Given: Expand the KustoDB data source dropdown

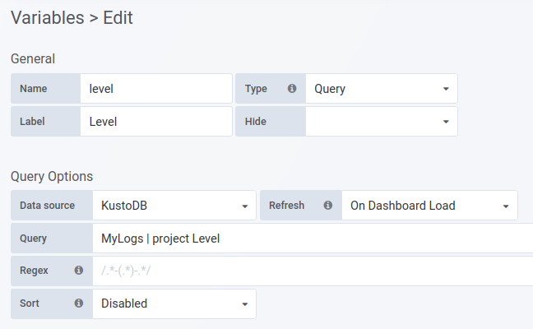Looking at the screenshot, I should point(174,206).
